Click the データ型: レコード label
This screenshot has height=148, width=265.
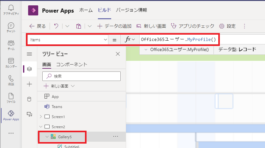tap(237, 49)
